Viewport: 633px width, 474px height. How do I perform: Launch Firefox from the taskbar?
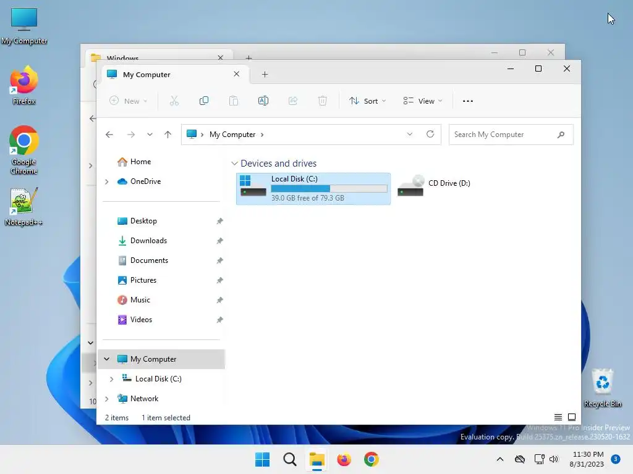click(344, 459)
